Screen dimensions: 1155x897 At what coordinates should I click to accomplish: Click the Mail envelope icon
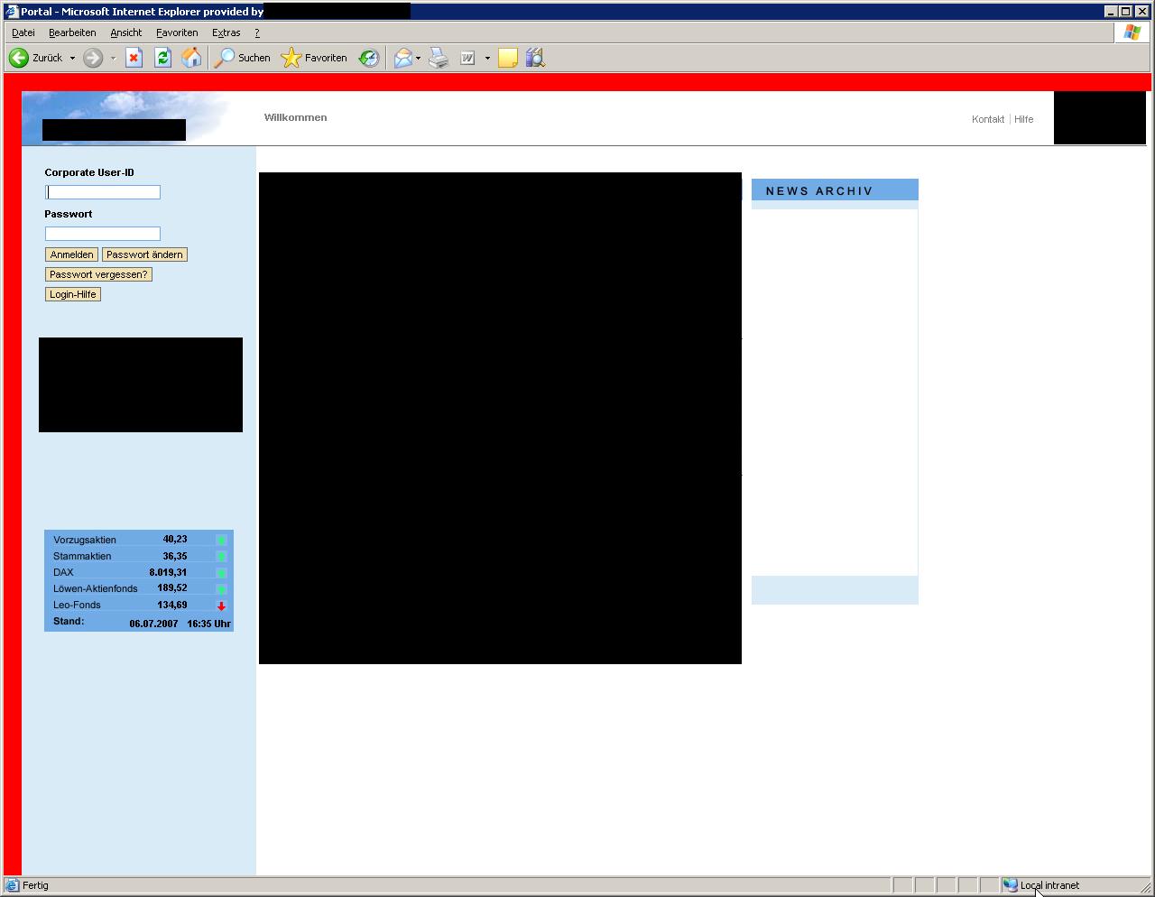click(402, 58)
